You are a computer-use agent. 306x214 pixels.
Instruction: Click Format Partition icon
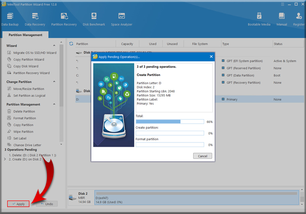tap(9, 118)
